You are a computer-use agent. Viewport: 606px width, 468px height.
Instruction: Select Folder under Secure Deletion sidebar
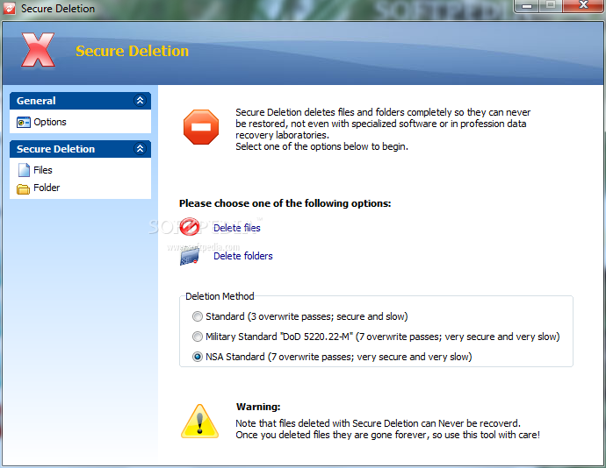[x=47, y=188]
